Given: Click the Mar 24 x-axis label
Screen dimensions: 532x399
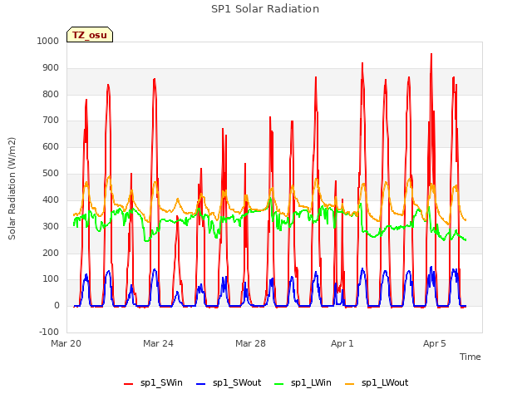Looking at the screenshot, I should pos(158,343).
